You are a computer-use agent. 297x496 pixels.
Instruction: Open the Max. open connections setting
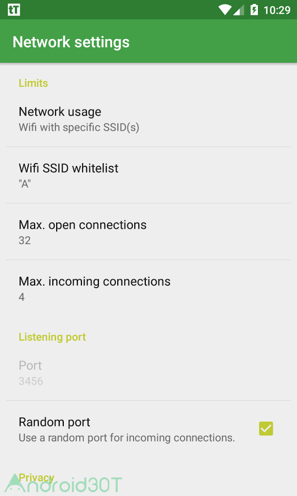click(x=148, y=232)
